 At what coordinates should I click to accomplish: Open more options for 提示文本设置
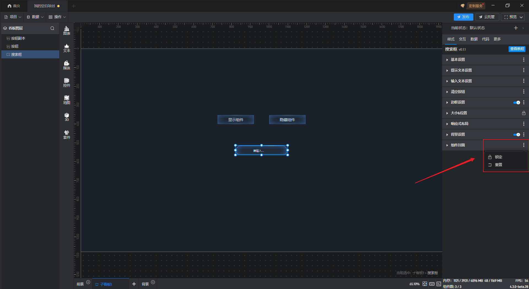(524, 70)
